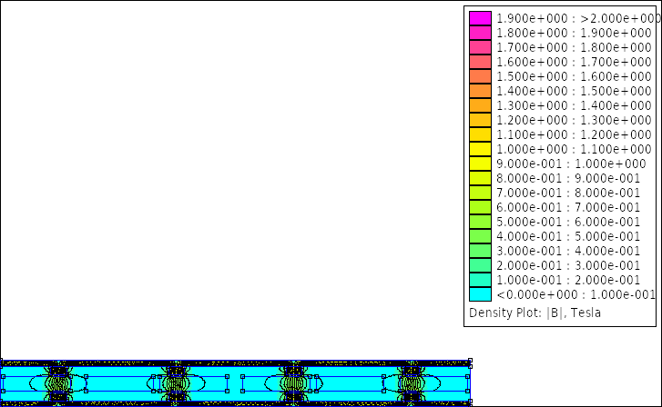Click the 'Density Plot: |B|, Tesla' caption
The width and height of the screenshot is (662, 407).
coord(535,313)
